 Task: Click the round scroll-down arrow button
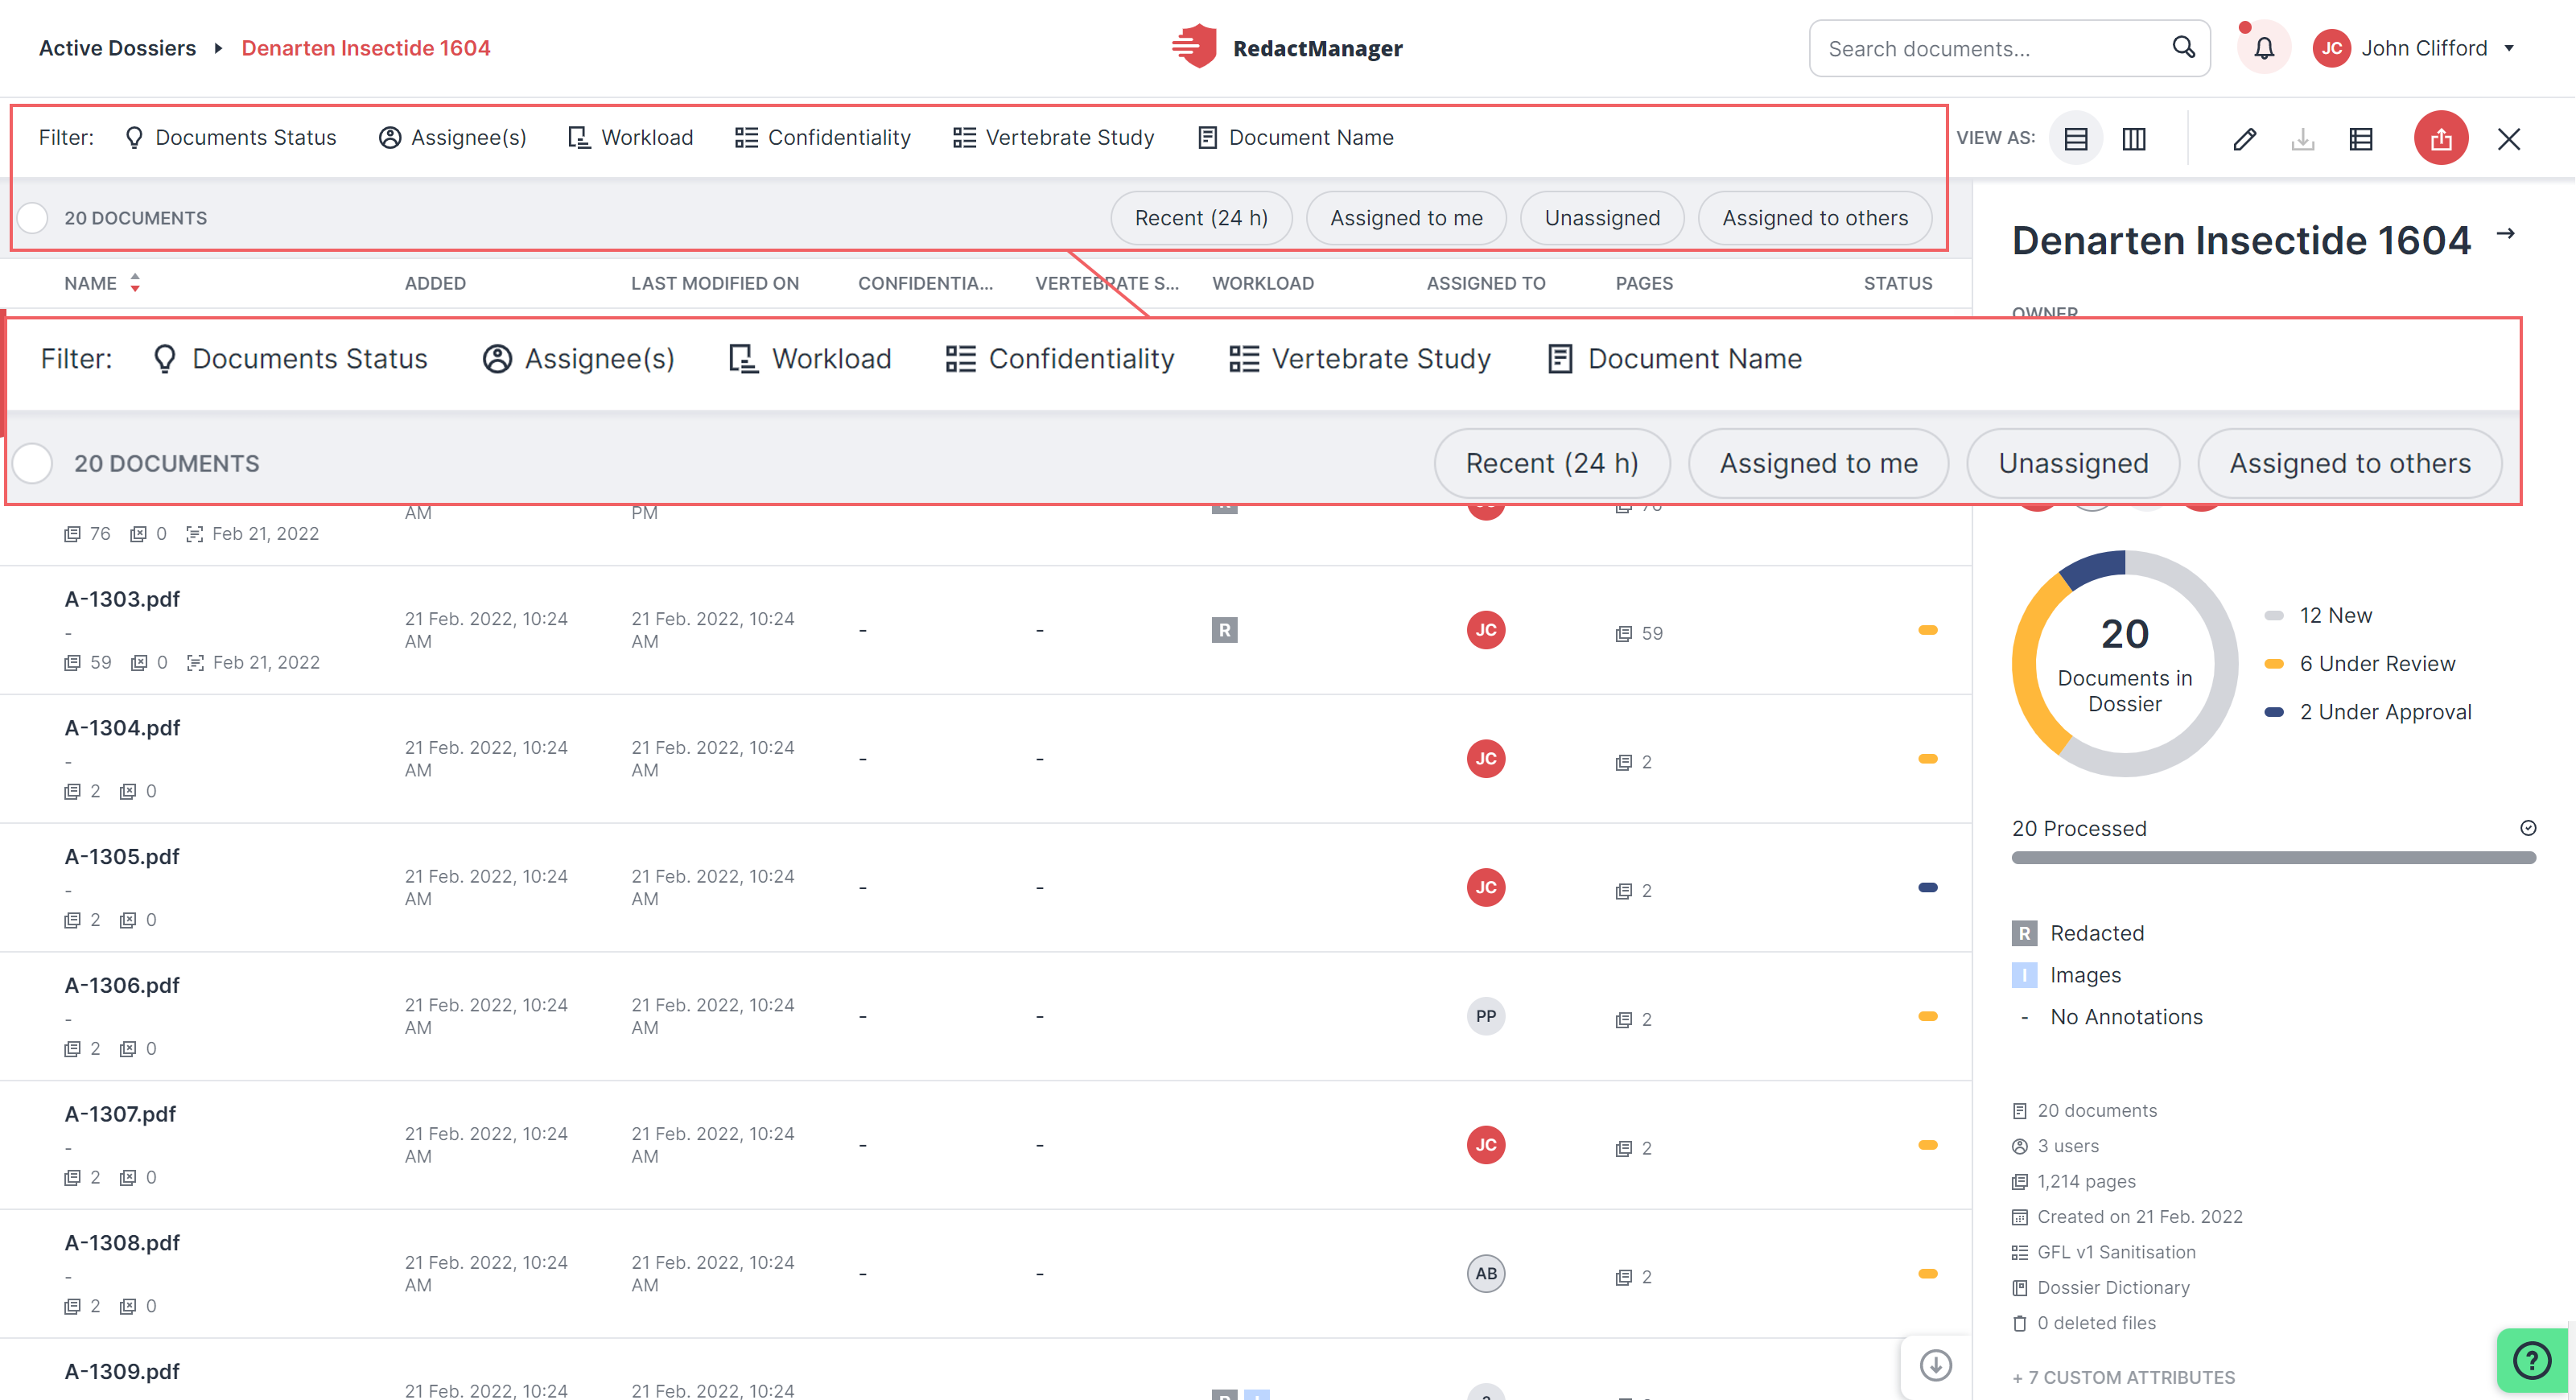pos(1936,1365)
